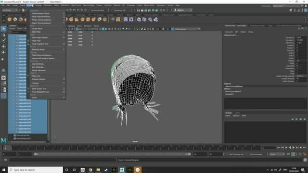Activate the Scale tool in toolbox
308x173 pixels.
click(3, 59)
